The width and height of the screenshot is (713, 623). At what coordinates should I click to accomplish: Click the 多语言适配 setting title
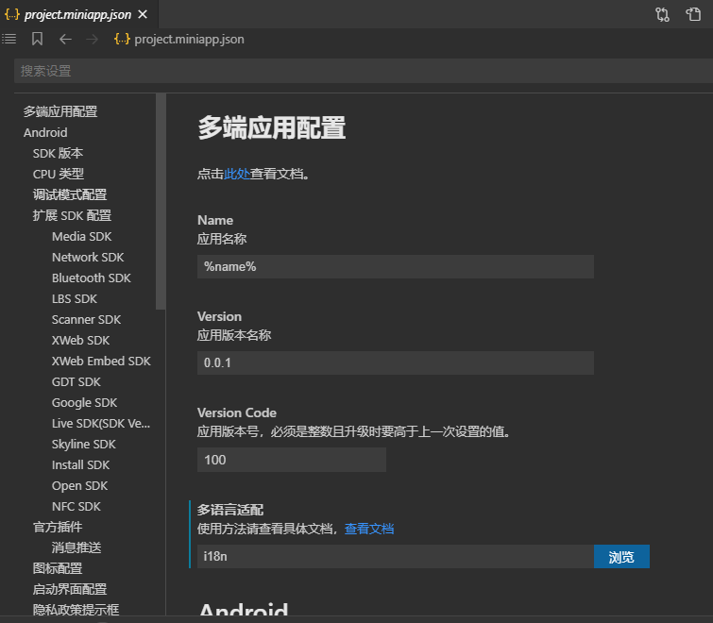click(x=230, y=510)
